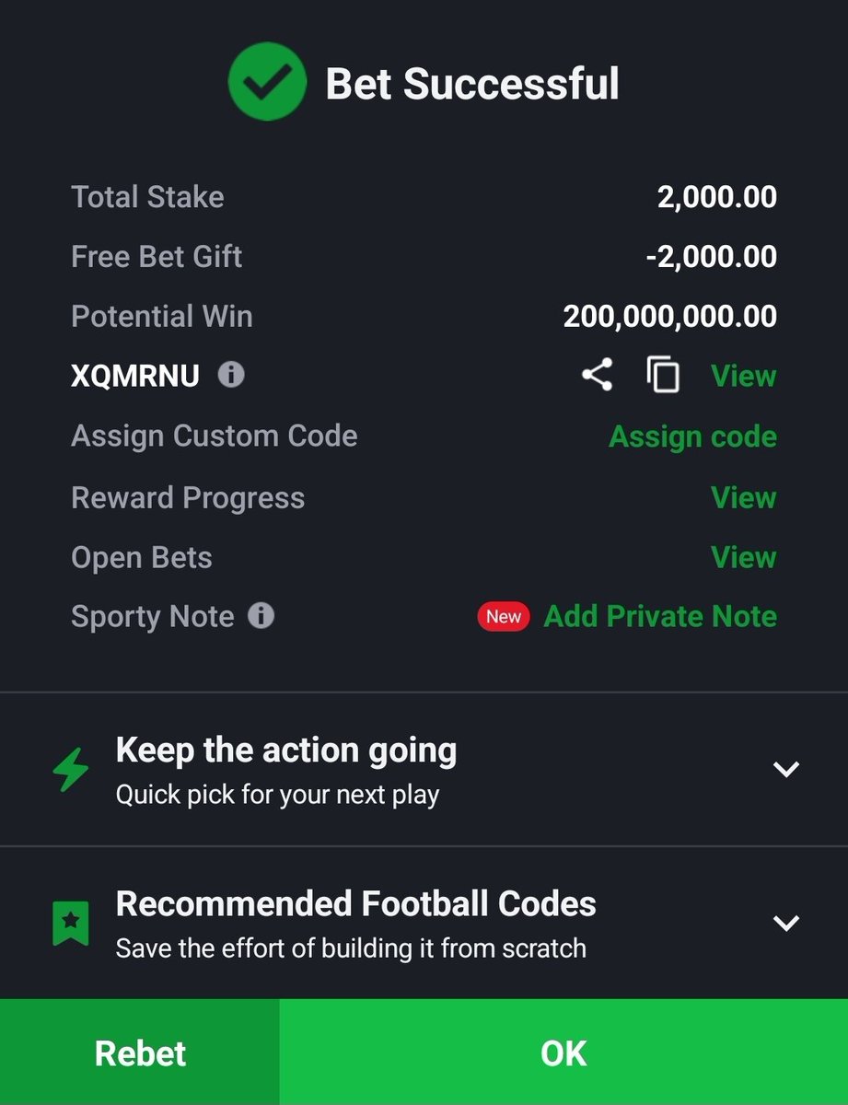Confirm with the OK button
Image resolution: width=848 pixels, height=1105 pixels.
click(563, 1053)
